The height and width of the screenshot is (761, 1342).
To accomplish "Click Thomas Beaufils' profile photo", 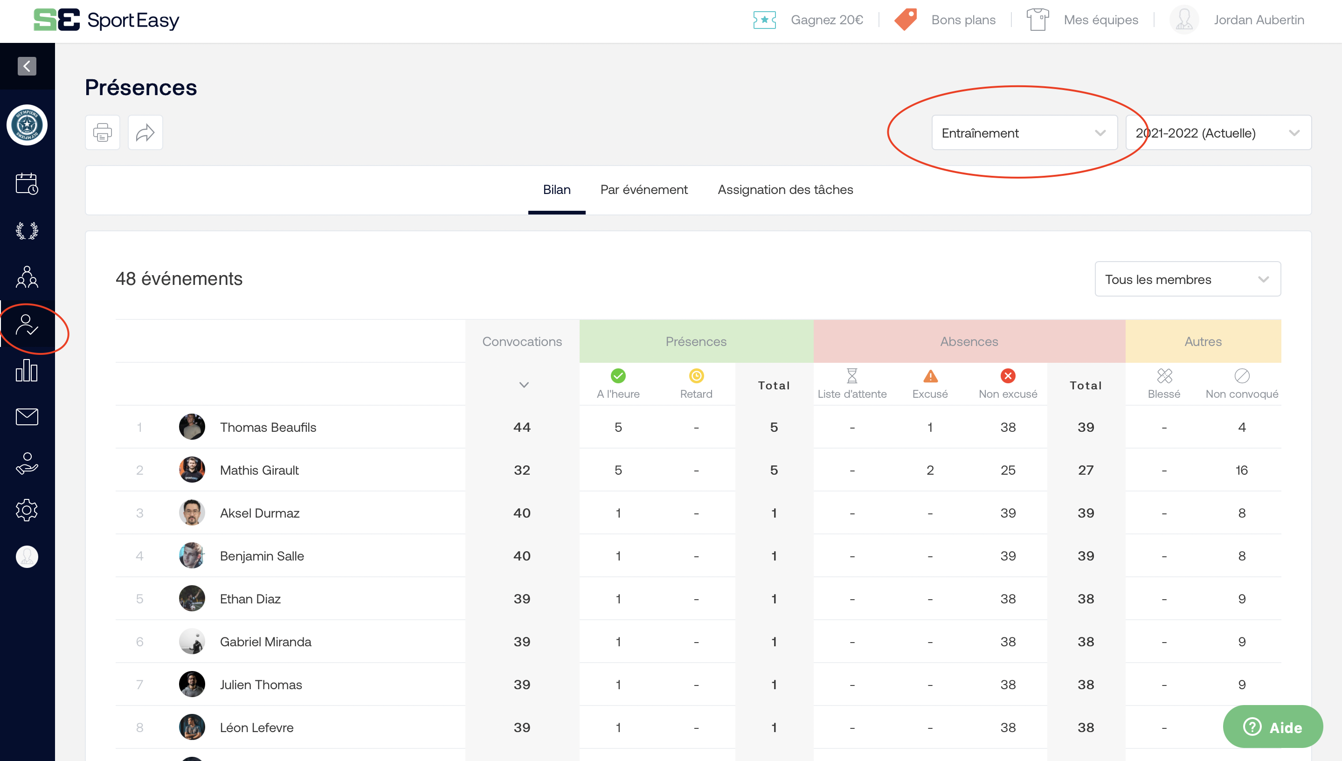I will 192,427.
